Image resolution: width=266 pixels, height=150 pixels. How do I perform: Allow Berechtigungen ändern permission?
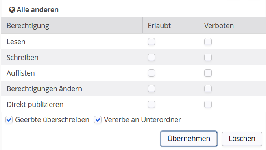click(151, 89)
